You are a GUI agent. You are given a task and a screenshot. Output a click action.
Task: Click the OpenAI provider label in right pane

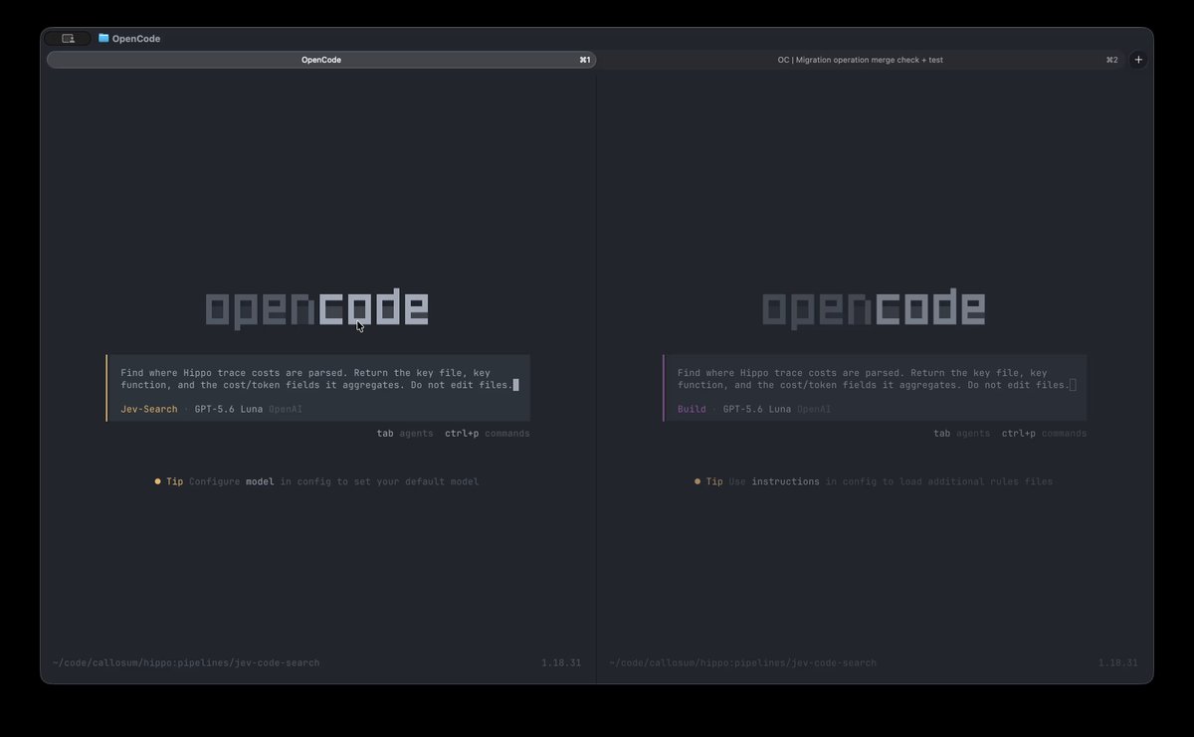[x=814, y=409]
